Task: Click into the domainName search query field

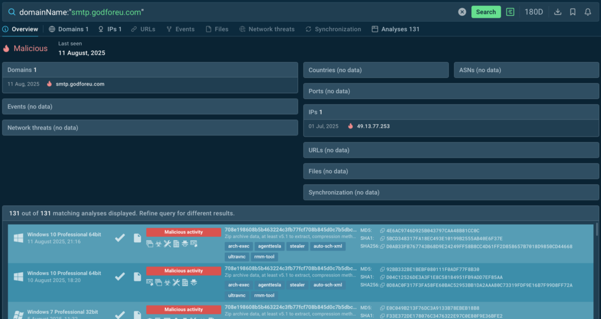Action: click(235, 12)
